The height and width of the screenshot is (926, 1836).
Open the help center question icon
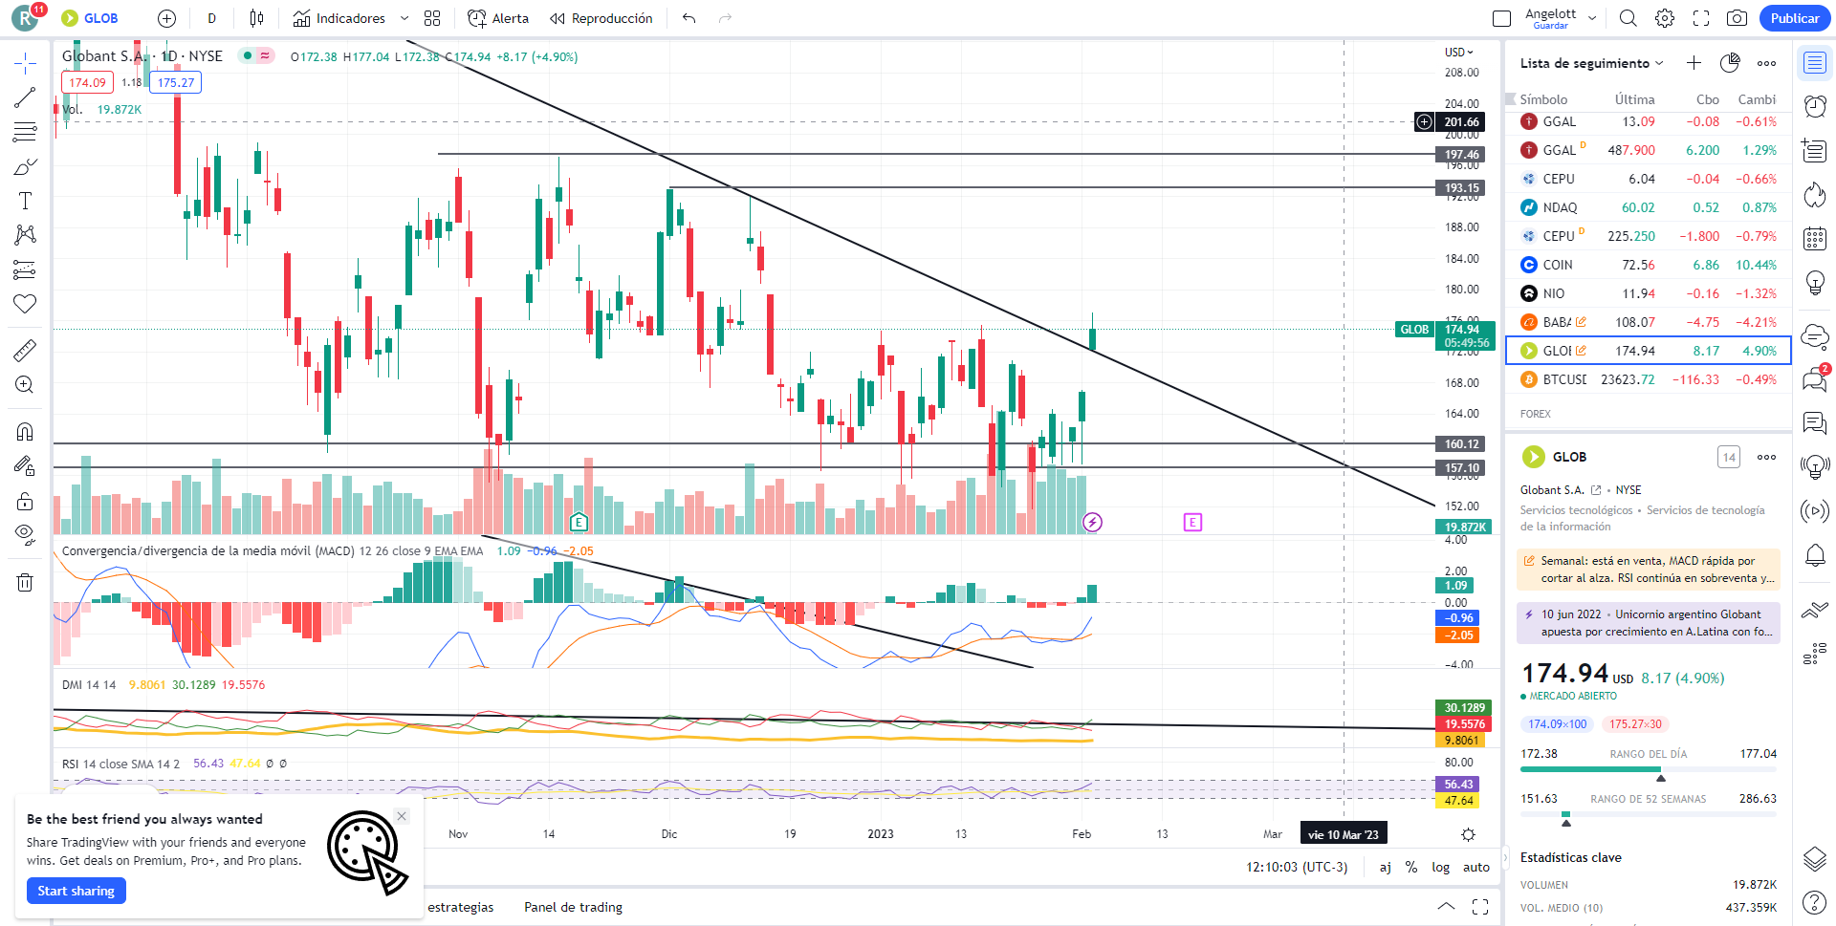point(1815,901)
